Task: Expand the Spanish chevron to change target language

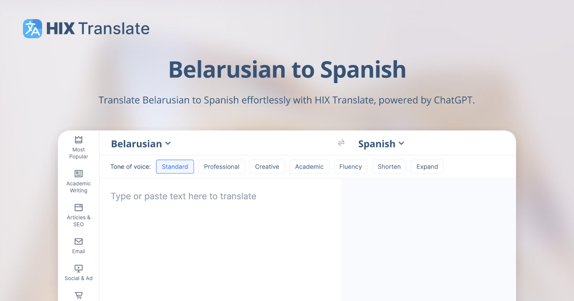Action: tap(402, 143)
